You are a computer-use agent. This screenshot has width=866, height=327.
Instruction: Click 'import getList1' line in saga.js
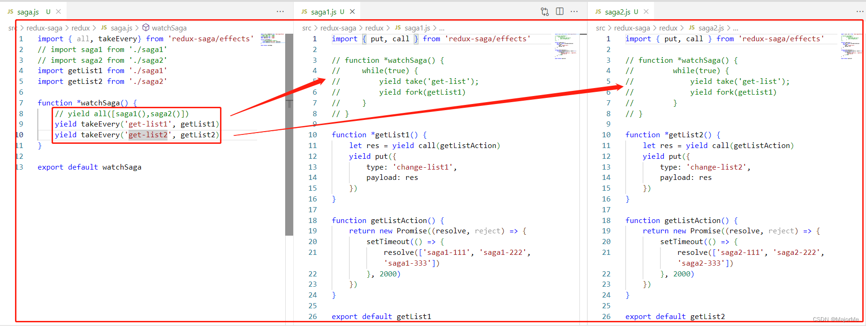(x=102, y=70)
